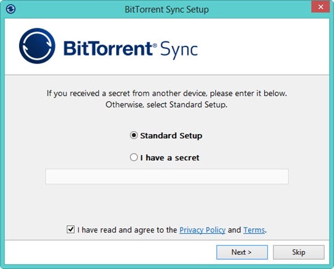Click the Otherwise, select Standard Setup text

[x=166, y=105]
